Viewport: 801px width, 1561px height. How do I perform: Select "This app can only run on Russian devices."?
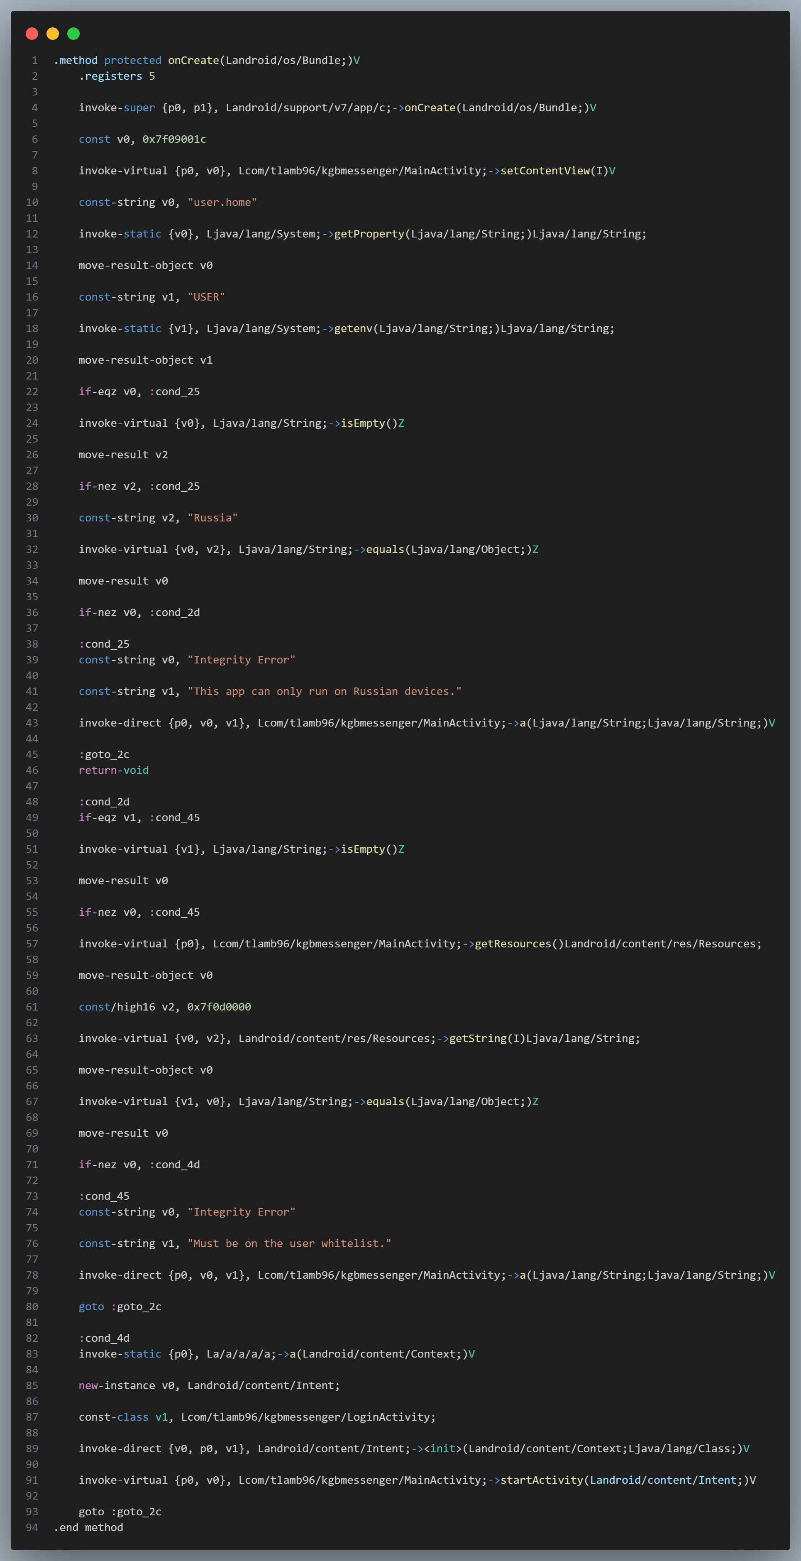click(325, 691)
